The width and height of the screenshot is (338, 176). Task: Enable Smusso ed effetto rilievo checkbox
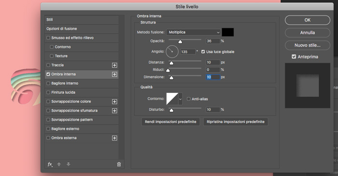(x=48, y=38)
